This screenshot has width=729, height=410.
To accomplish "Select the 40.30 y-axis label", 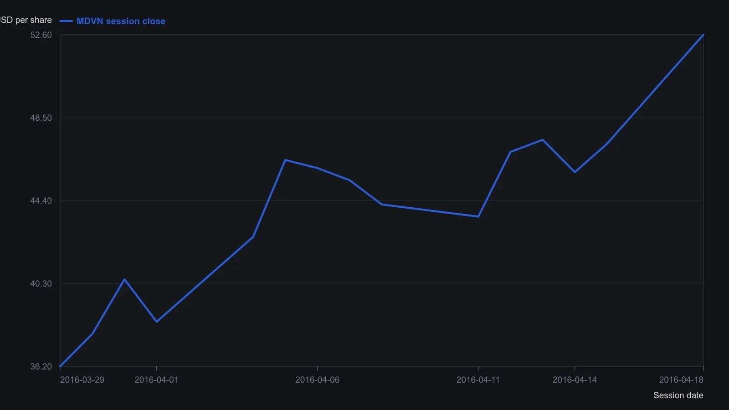I will pos(41,284).
